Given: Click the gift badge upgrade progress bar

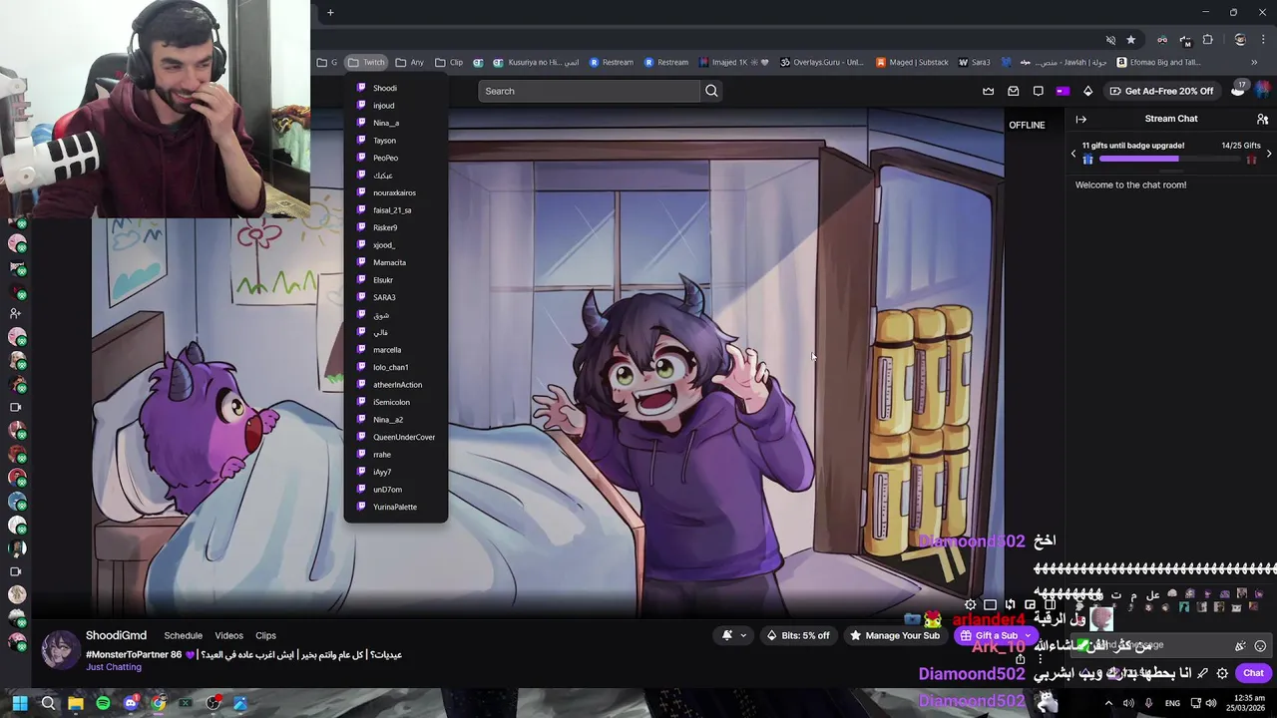Looking at the screenshot, I should pos(1171,159).
